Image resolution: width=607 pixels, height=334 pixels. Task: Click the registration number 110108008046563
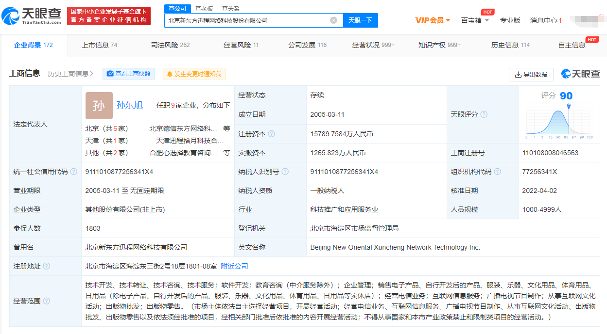pyautogui.click(x=550, y=153)
